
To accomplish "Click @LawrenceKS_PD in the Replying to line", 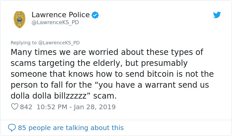I will (x=59, y=43).
